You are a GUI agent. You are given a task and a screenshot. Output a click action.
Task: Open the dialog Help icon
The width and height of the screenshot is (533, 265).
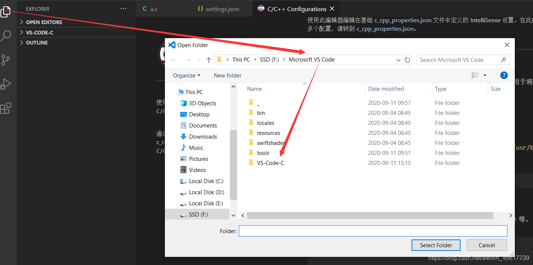tap(504, 75)
